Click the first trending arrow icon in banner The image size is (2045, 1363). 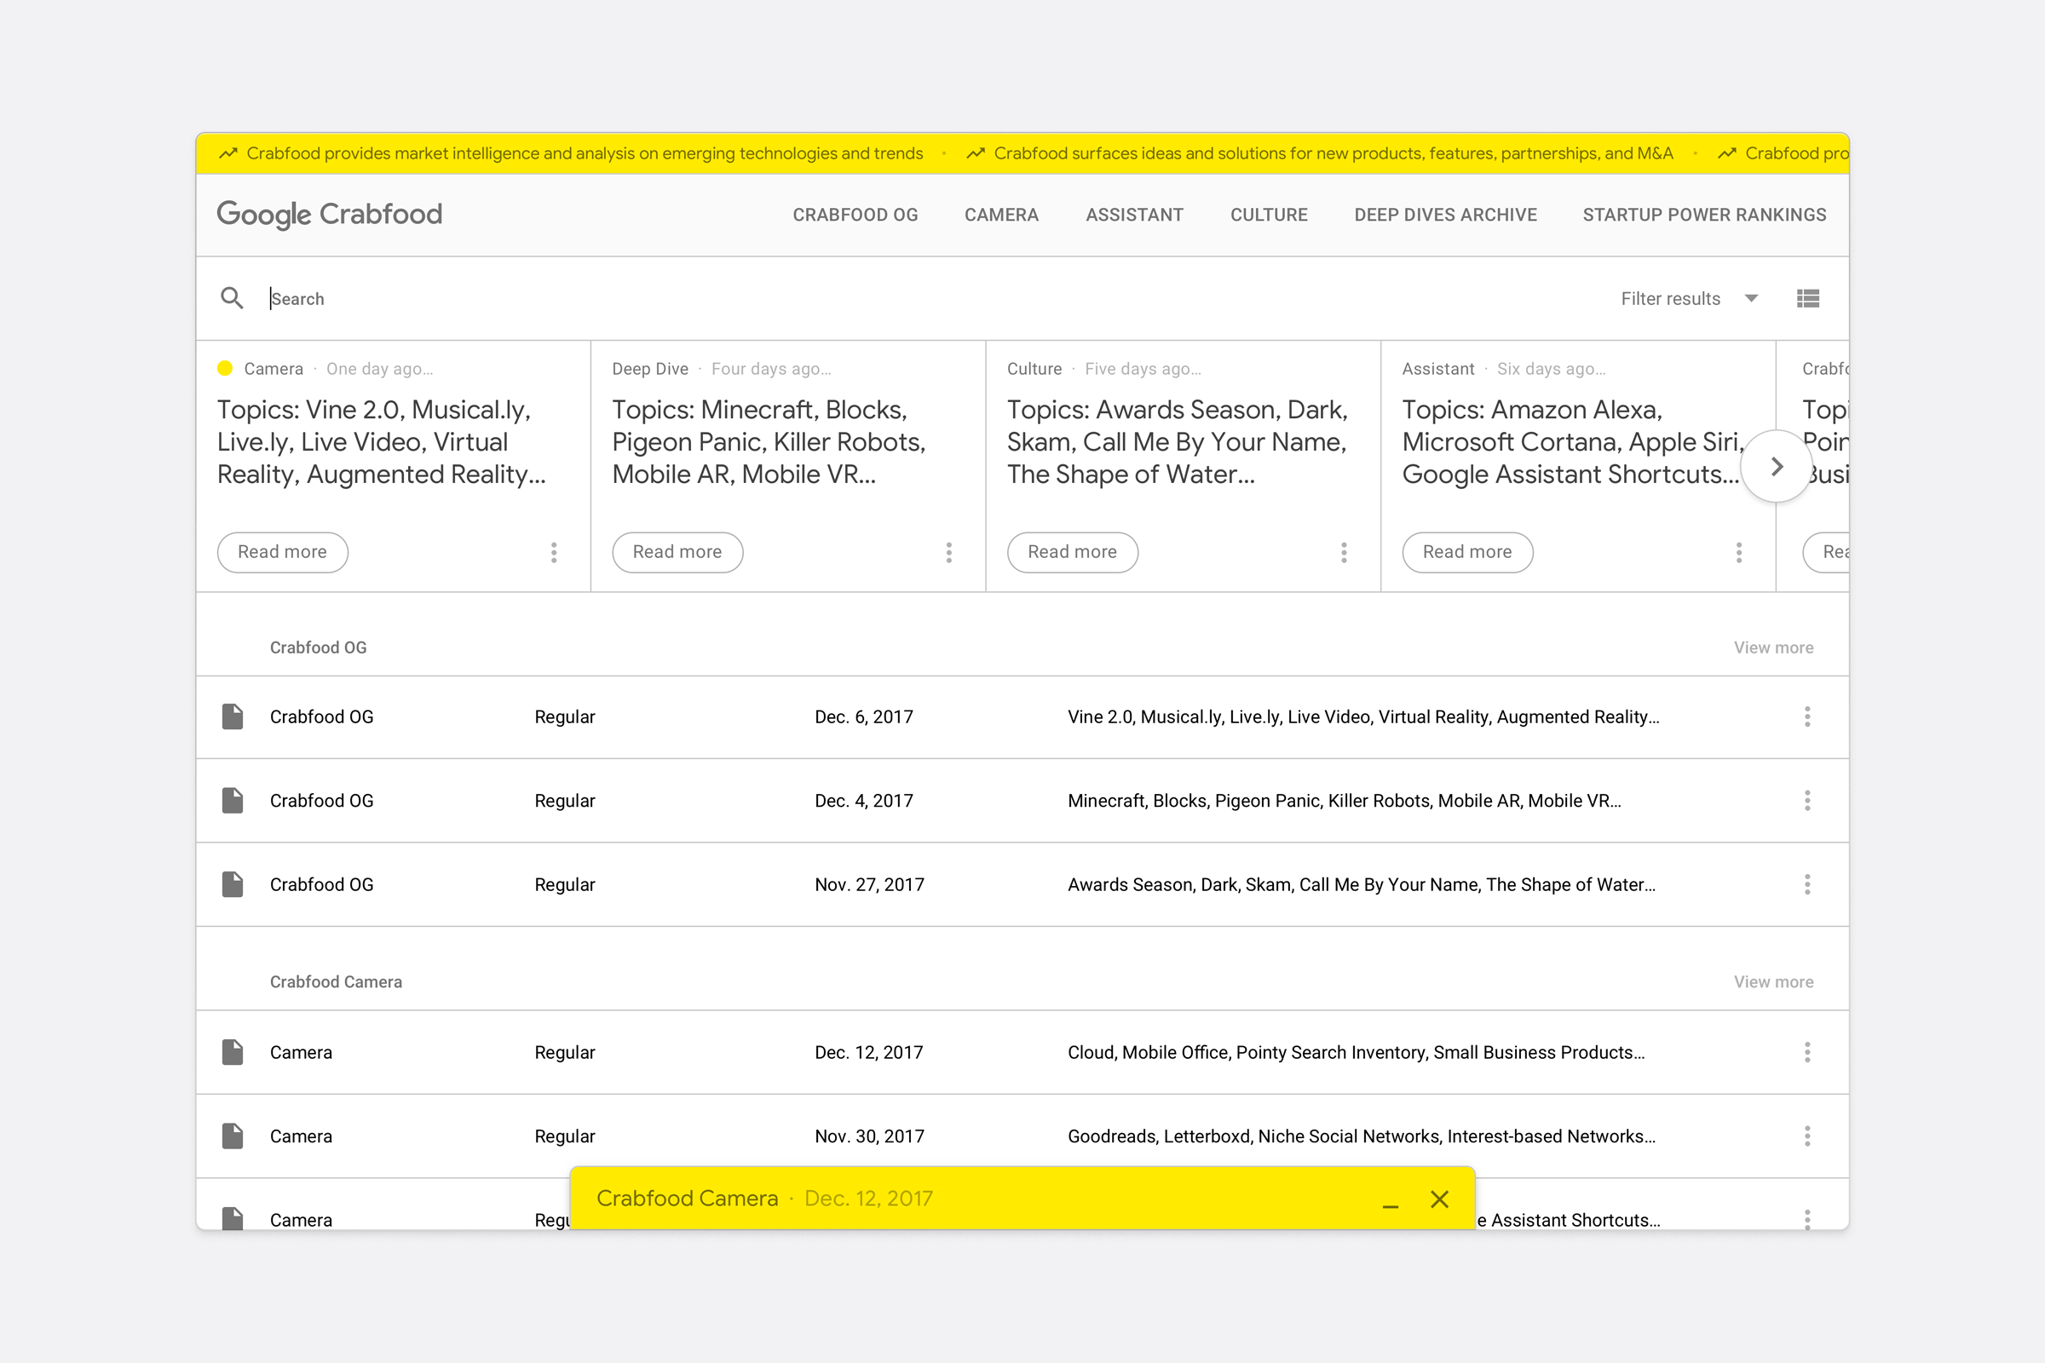(228, 153)
